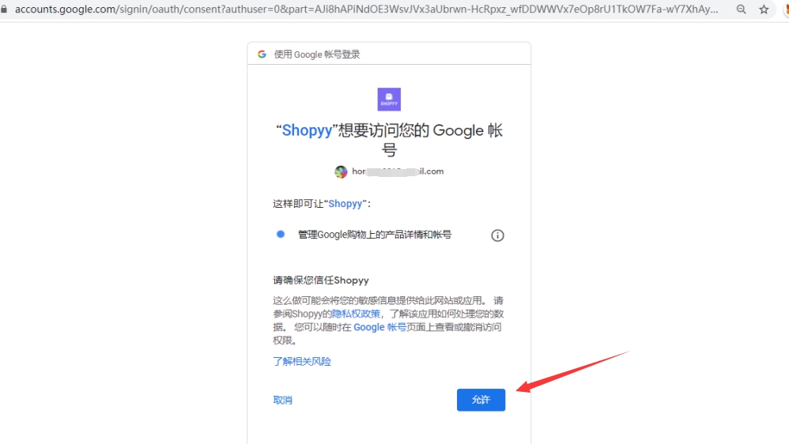Click the lock icon in address bar
The height and width of the screenshot is (444, 789).
coord(5,9)
